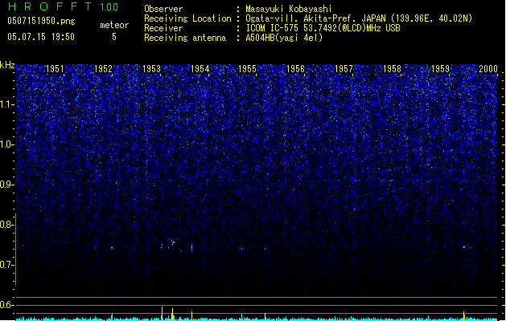Click the meteor echo just before 2000
The width and height of the screenshot is (506, 321).
point(464,247)
